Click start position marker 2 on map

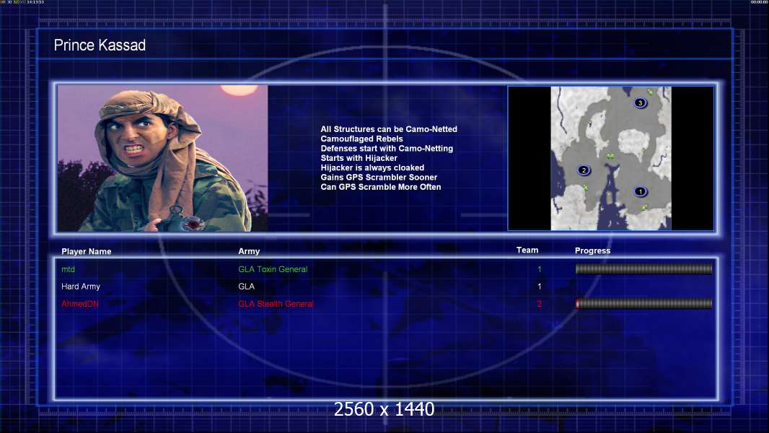click(x=583, y=170)
